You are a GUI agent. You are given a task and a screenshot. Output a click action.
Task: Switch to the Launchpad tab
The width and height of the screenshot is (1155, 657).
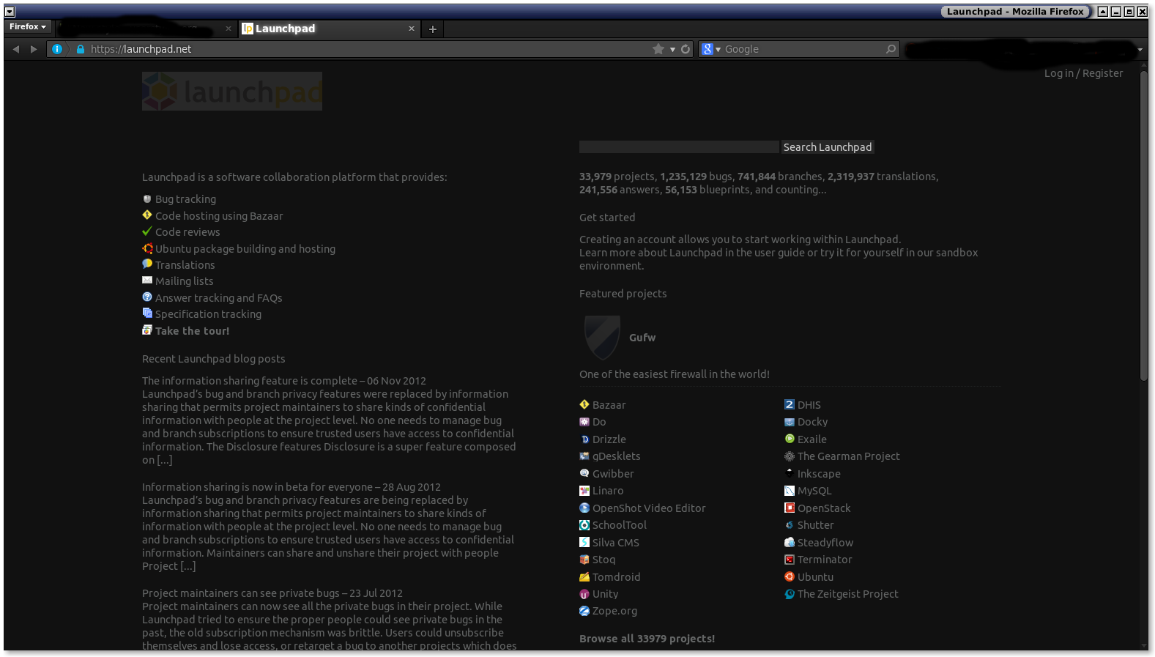pyautogui.click(x=329, y=29)
